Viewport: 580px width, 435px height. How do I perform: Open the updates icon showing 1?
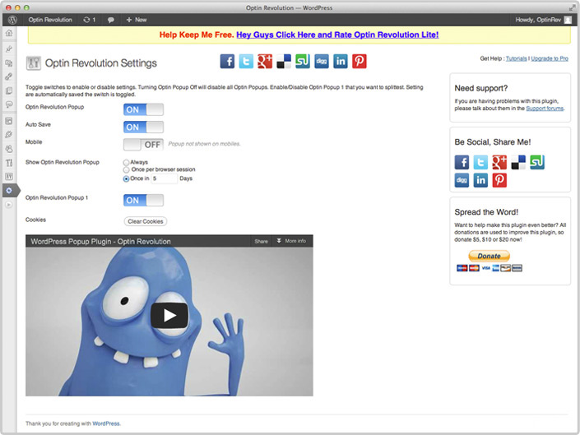pyautogui.click(x=89, y=20)
